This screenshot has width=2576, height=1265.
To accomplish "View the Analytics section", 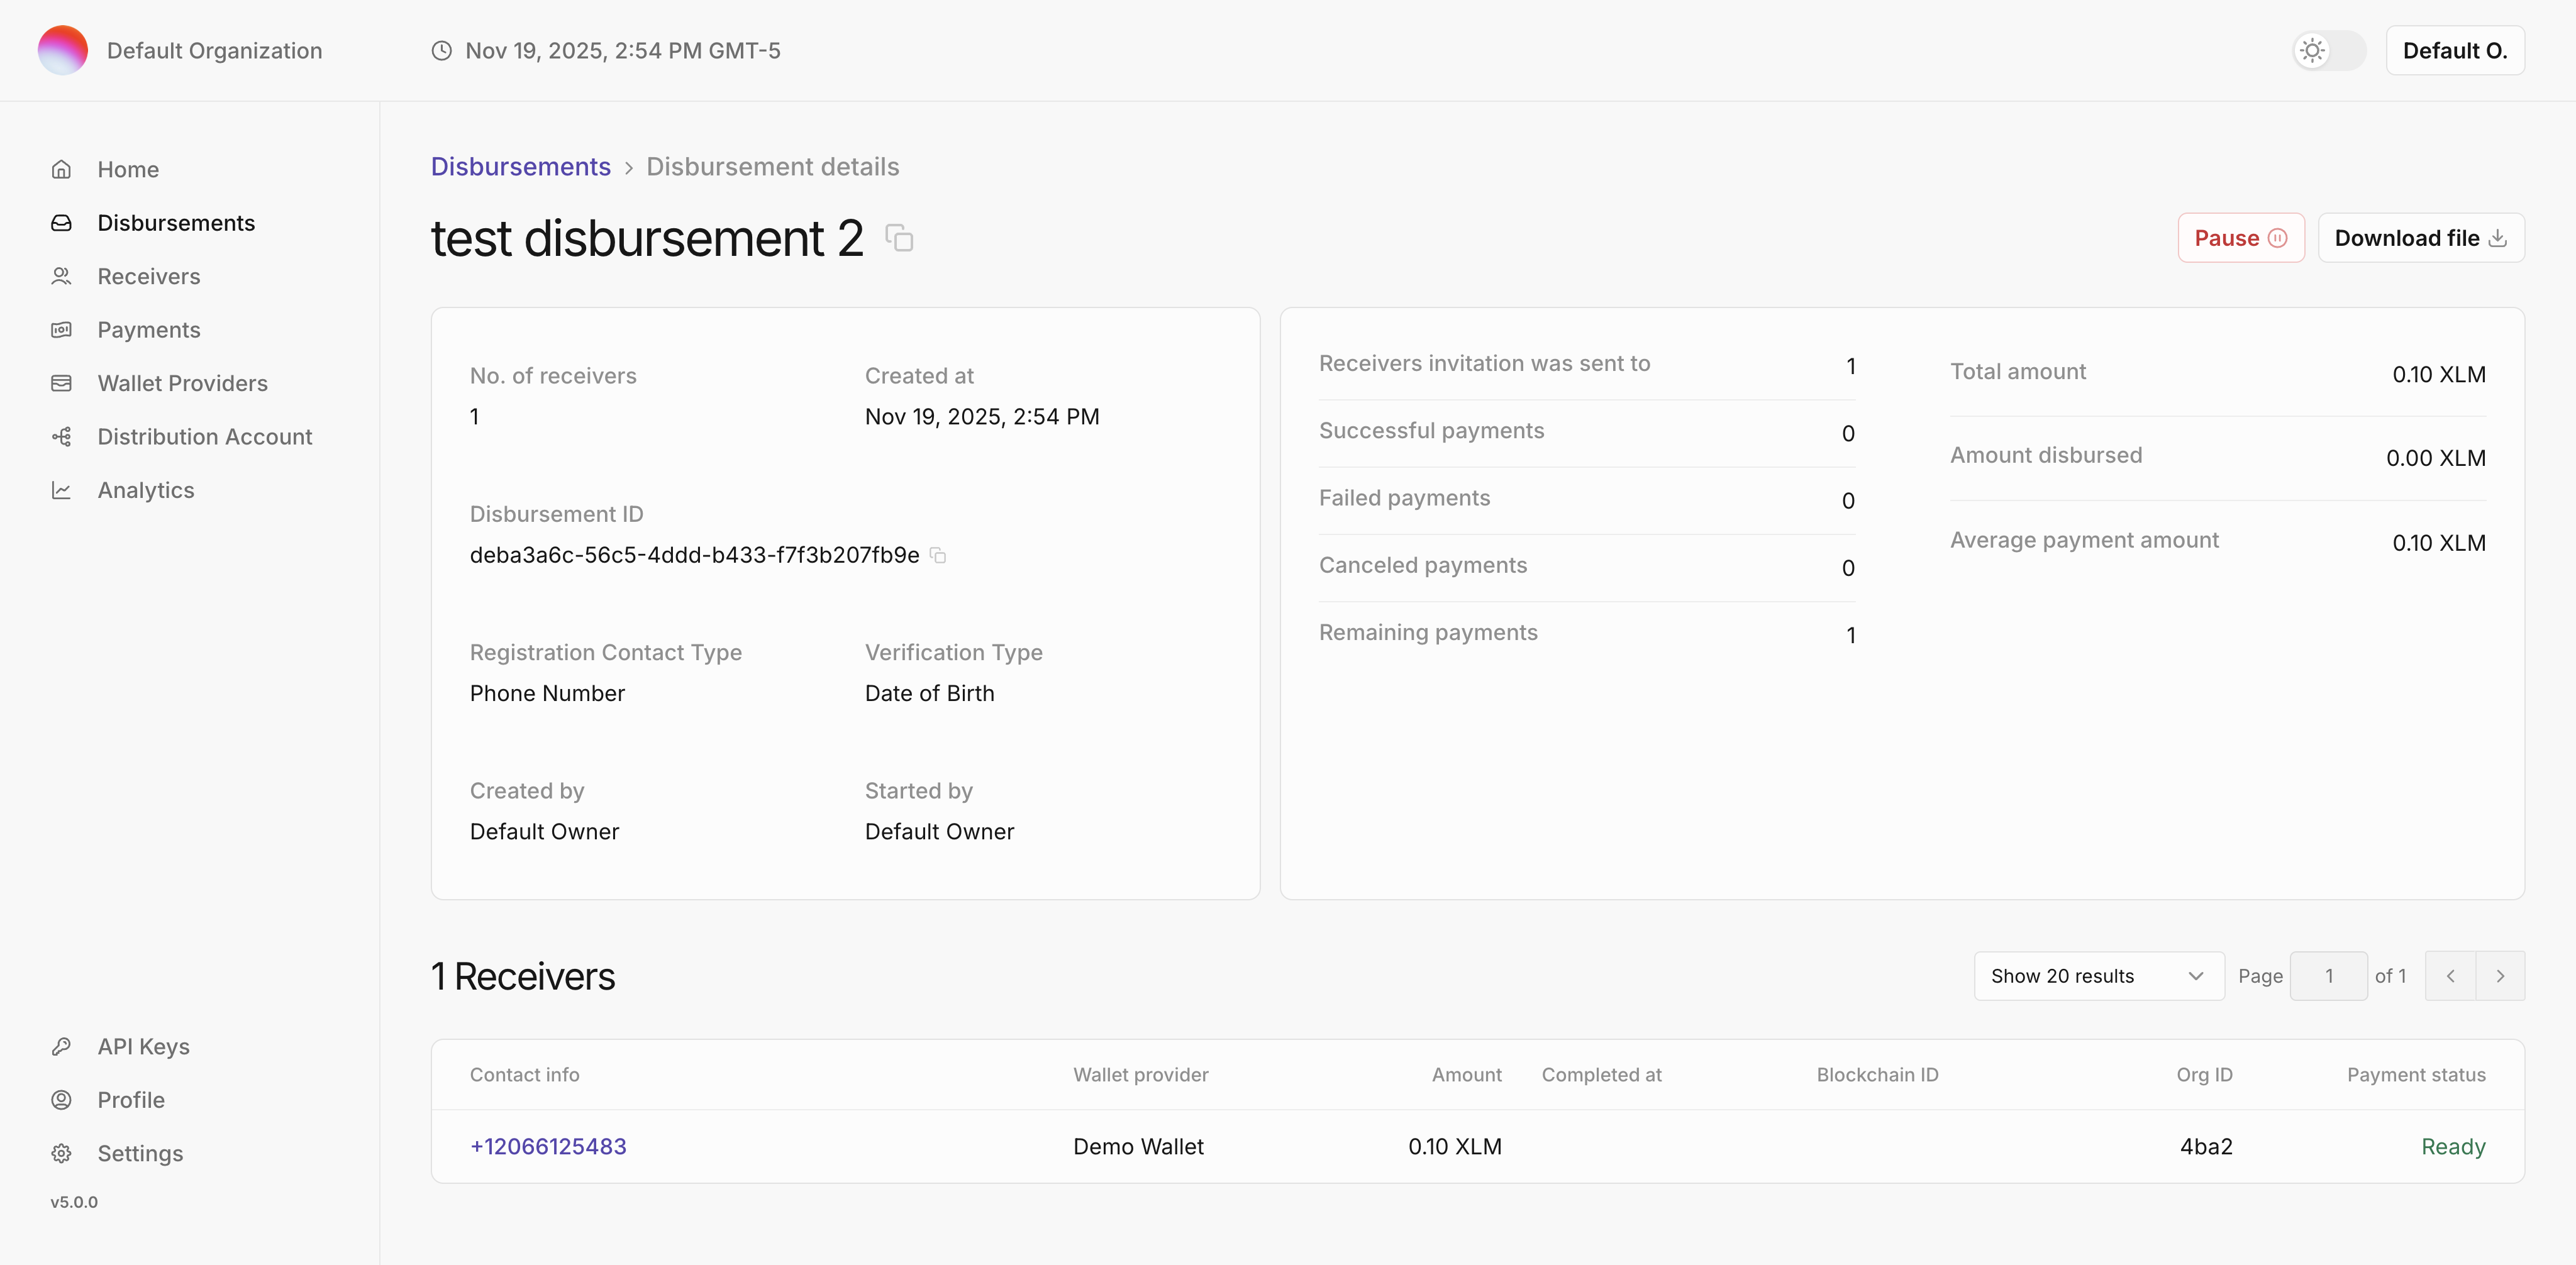I will tap(146, 490).
